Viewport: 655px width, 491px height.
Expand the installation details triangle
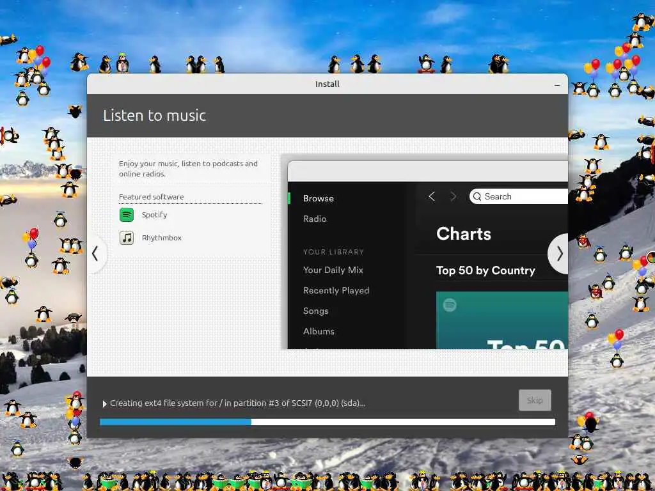pyautogui.click(x=104, y=404)
